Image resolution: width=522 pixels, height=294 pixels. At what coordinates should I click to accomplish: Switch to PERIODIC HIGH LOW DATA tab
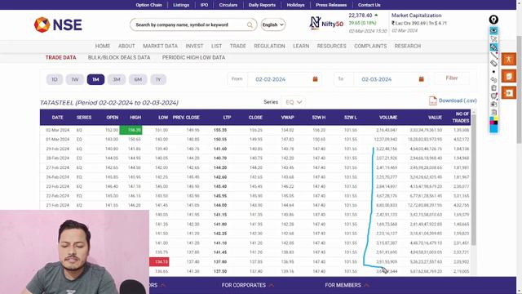(x=193, y=57)
